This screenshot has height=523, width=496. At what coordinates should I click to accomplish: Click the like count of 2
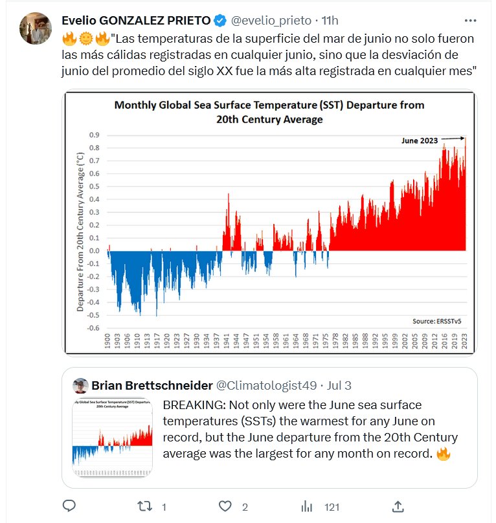(x=245, y=507)
